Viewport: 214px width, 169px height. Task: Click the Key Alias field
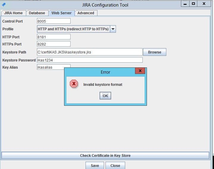54,67
